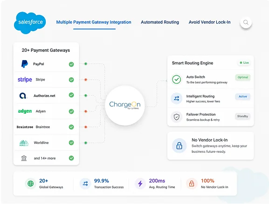Click the Transaction Success arrows icon

85,184
